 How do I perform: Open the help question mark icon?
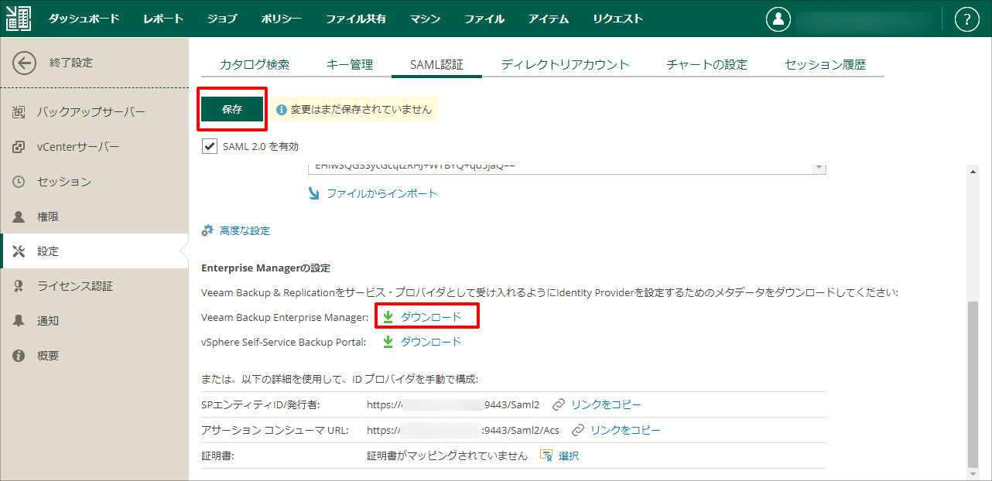click(x=967, y=19)
